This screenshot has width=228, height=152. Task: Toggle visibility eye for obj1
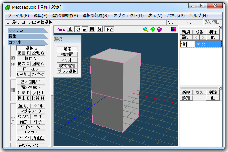184,44
